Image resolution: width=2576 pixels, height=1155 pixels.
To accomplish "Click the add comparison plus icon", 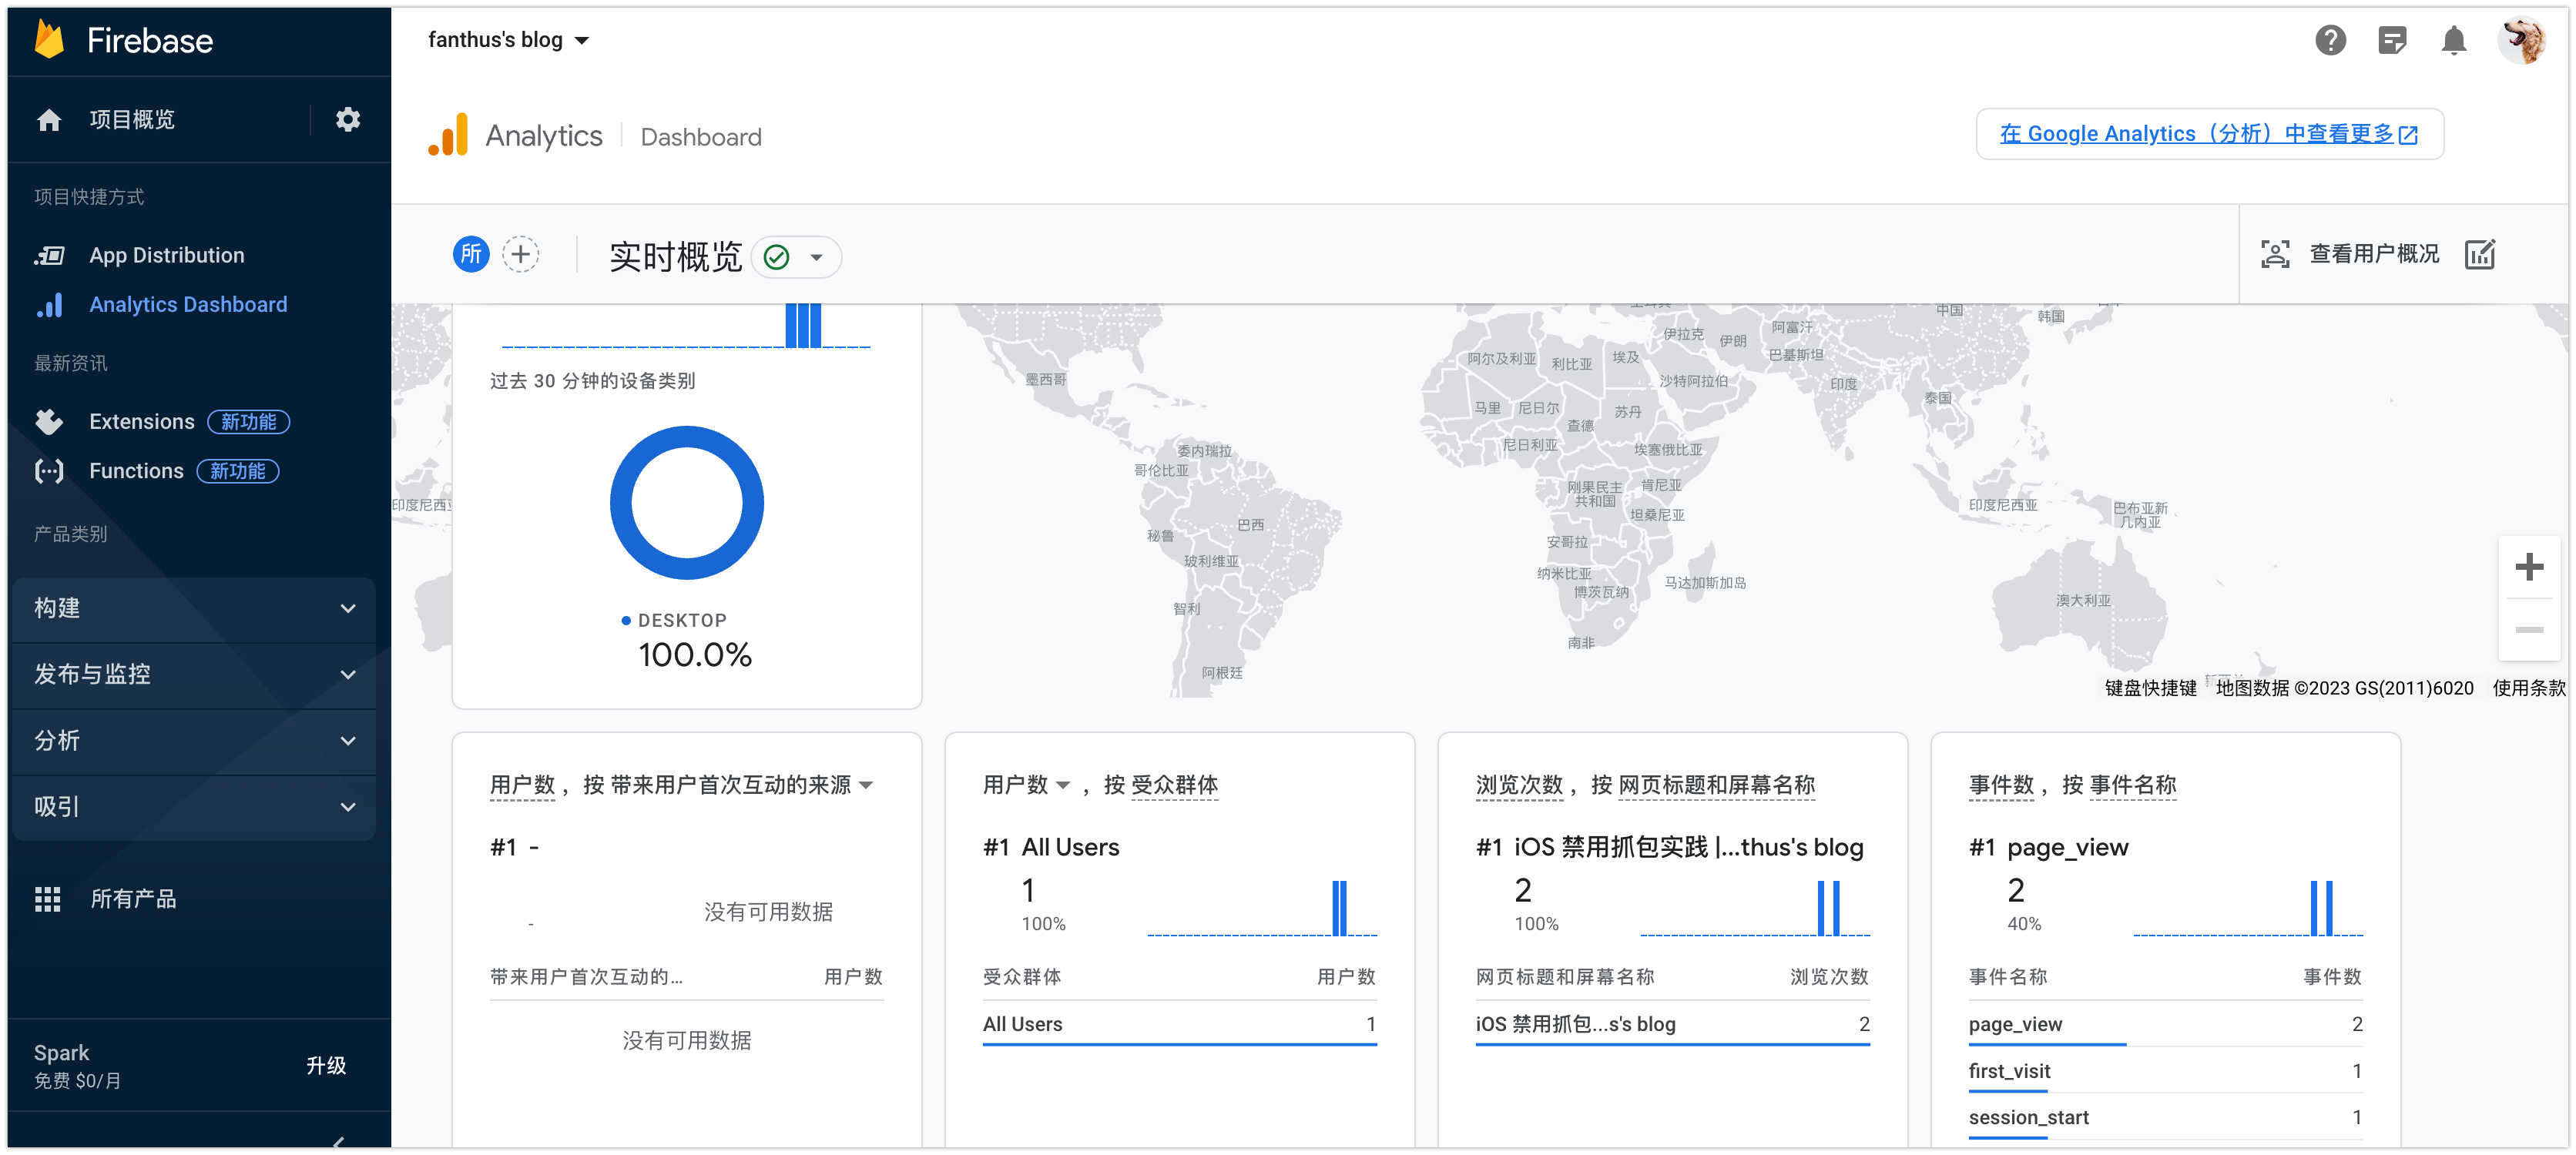I will [520, 255].
